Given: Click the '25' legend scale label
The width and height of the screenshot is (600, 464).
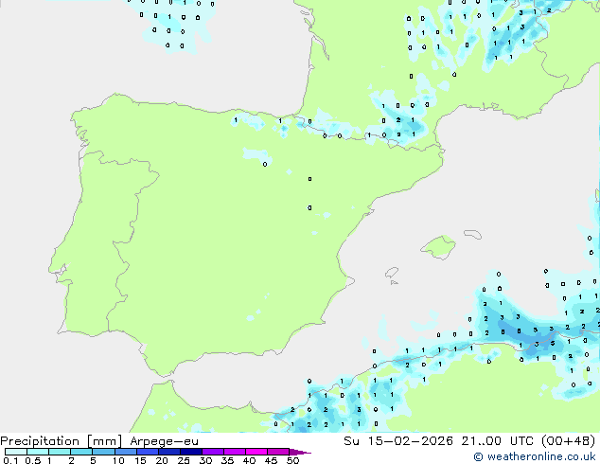Looking at the screenshot, I should tap(184, 460).
